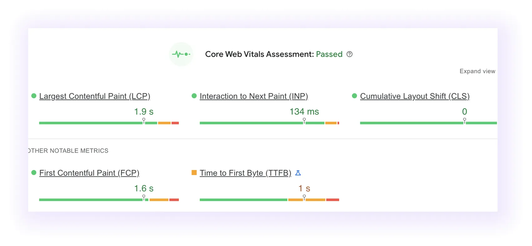
Task: Open the Interaction to Next Paint (INP) link
Action: 254,96
